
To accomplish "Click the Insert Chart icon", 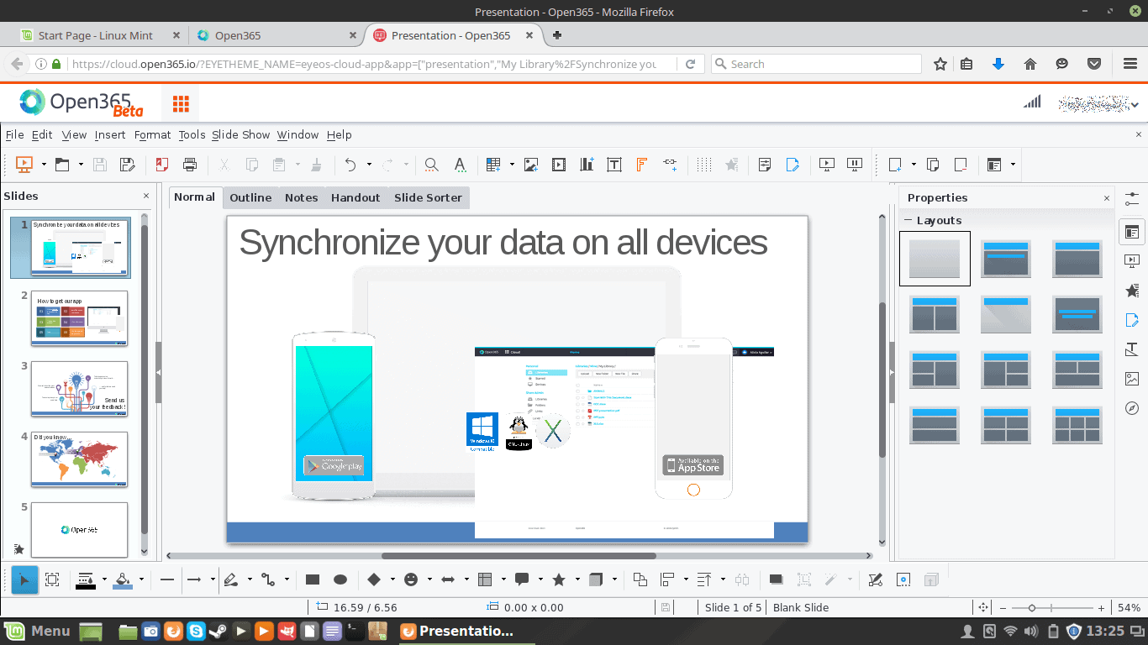I will tap(587, 165).
